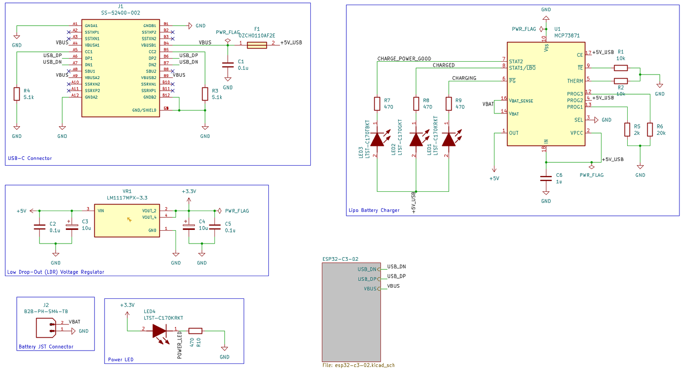
Task: Select 'Low Drop-Out (LDR) Voltage Regulator' label
Action: click(56, 272)
